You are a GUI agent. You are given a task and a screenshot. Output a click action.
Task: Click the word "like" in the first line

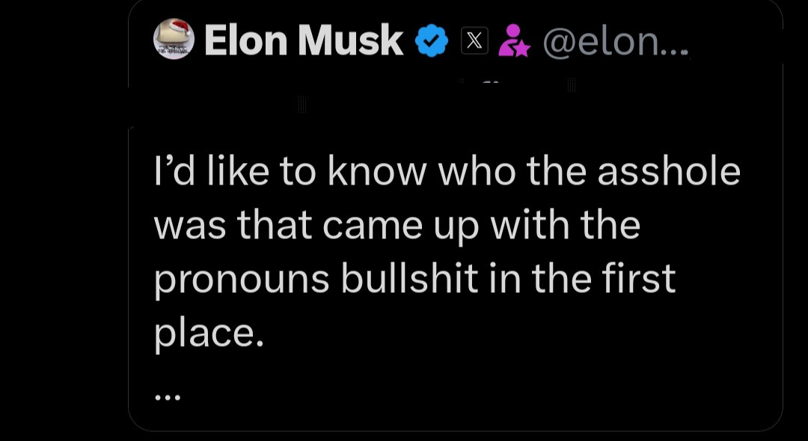click(x=238, y=172)
